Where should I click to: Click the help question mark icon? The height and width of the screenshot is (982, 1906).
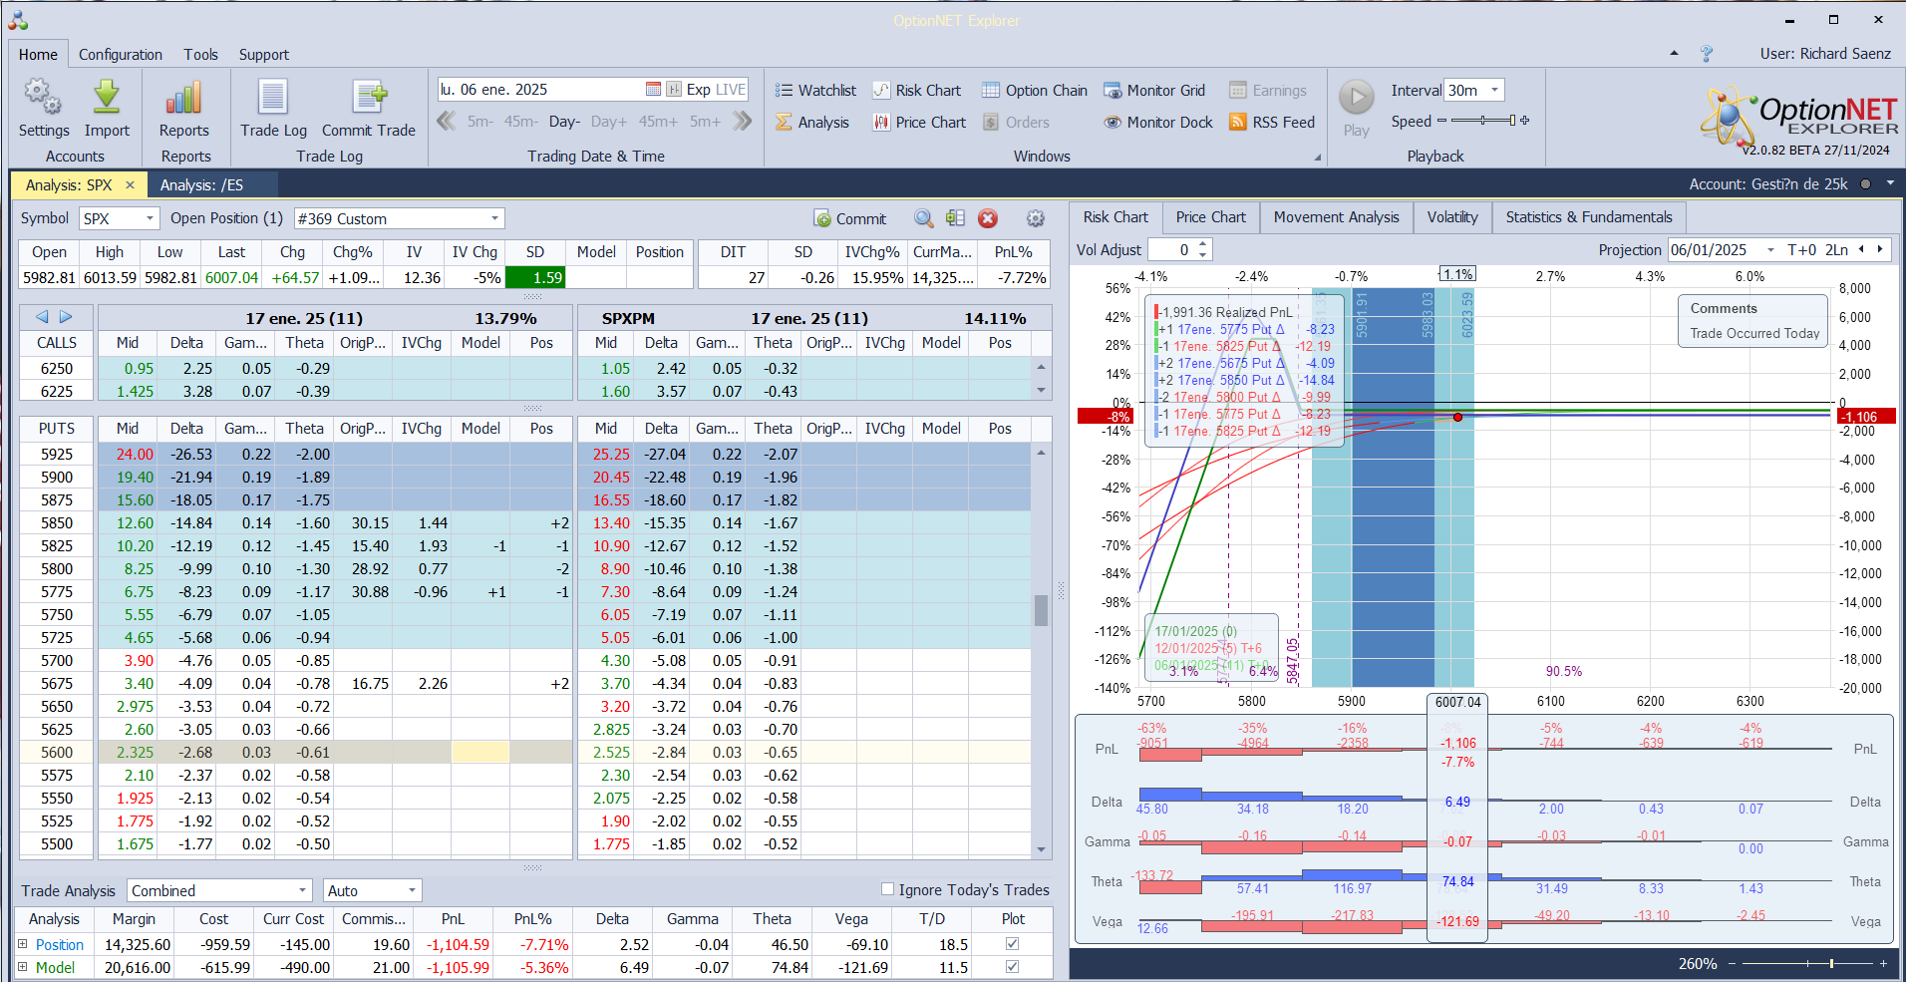[x=1707, y=54]
